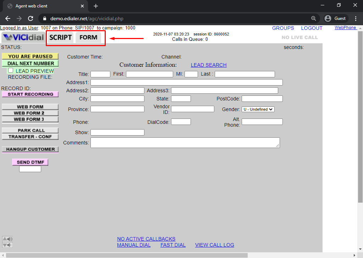Viewport: 363px width, 258px height.
Task: Focus the Comments text area
Action: [x=185, y=143]
